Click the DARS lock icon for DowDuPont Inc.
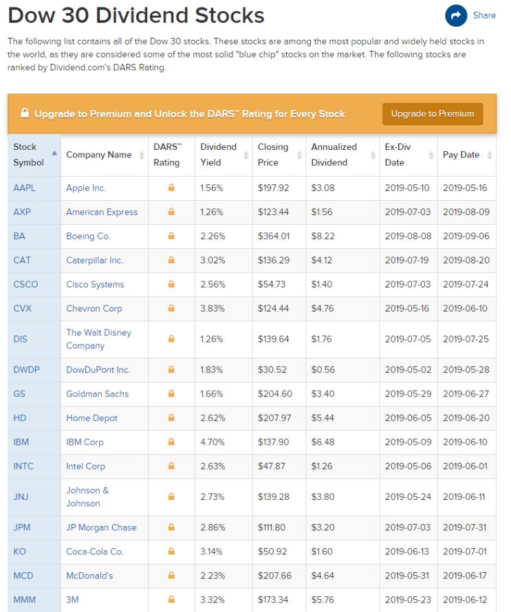 click(171, 369)
